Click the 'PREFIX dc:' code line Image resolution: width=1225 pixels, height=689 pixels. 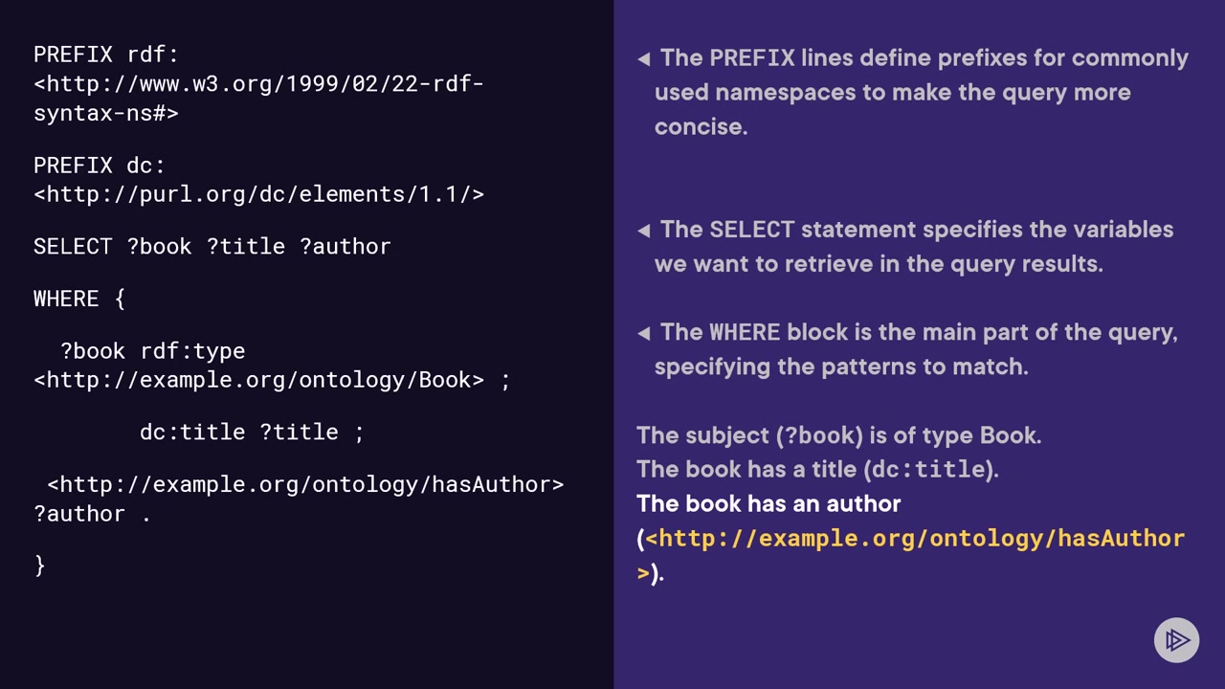(x=100, y=165)
